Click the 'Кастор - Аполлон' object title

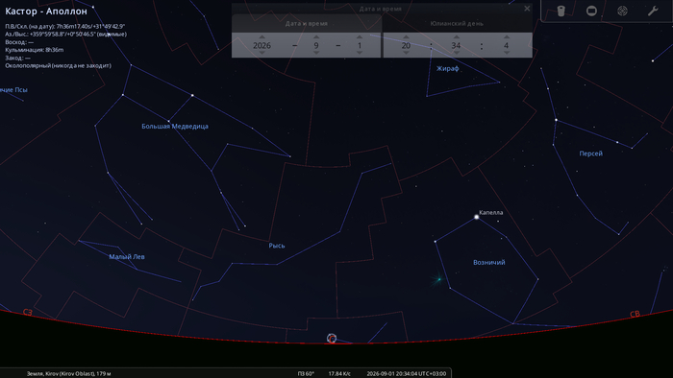[x=46, y=12]
